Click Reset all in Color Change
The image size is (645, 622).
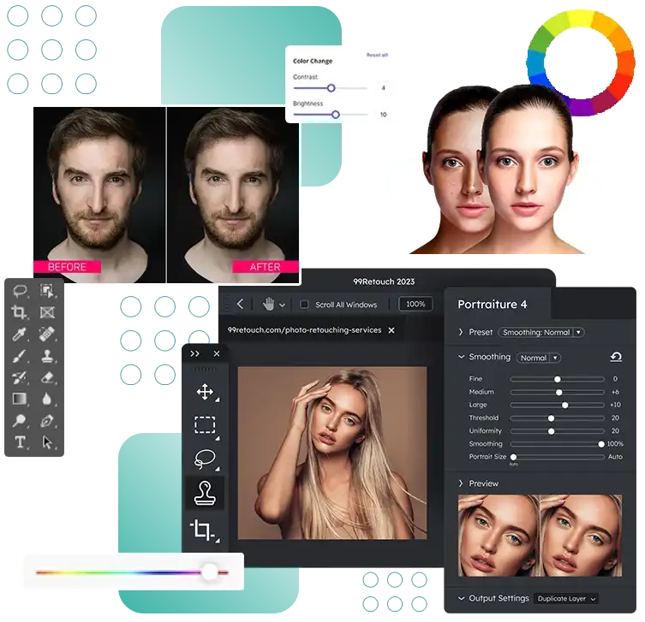(377, 55)
